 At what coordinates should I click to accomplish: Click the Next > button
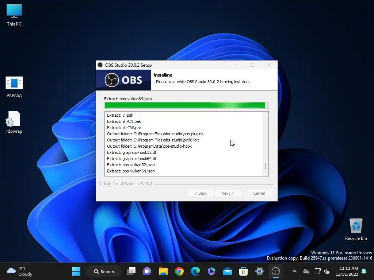228,193
